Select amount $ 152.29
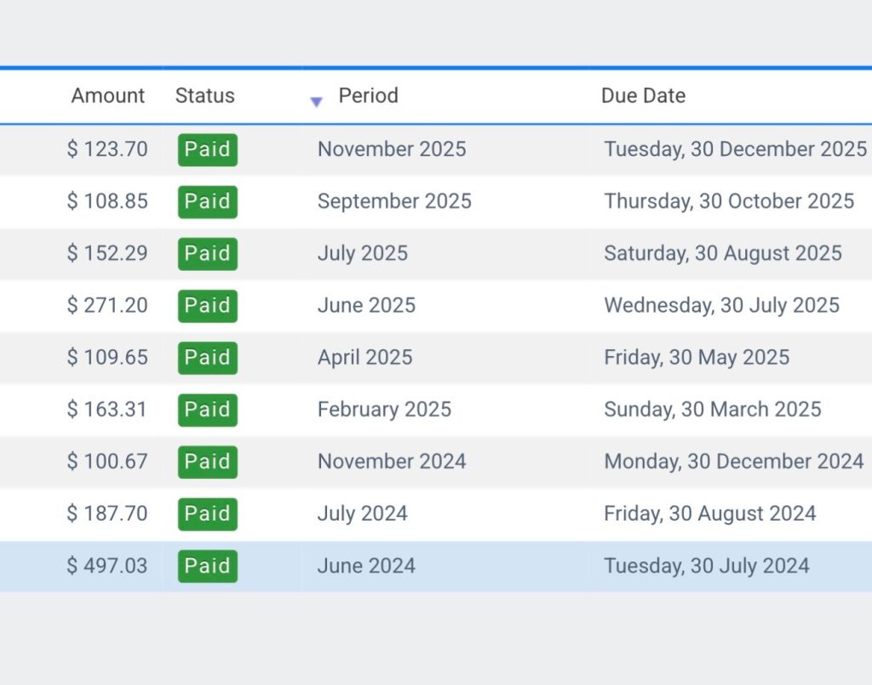Screen dimensions: 872x685 pos(107,253)
